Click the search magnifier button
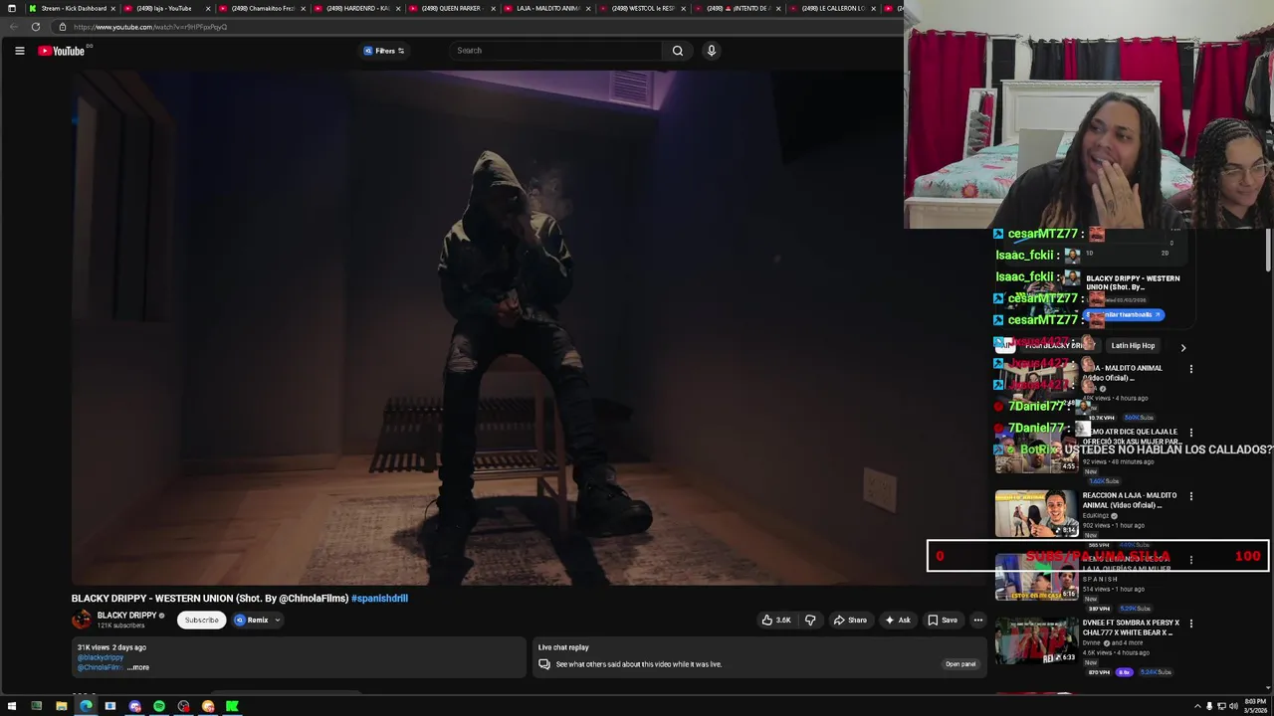The height and width of the screenshot is (716, 1274). pos(678,51)
